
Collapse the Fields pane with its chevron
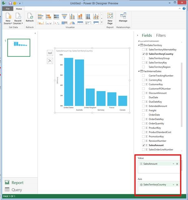pyautogui.click(x=138, y=35)
